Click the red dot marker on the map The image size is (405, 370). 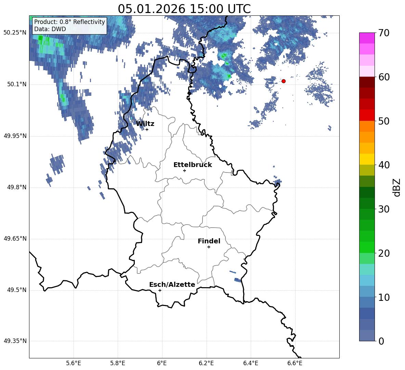coord(284,81)
